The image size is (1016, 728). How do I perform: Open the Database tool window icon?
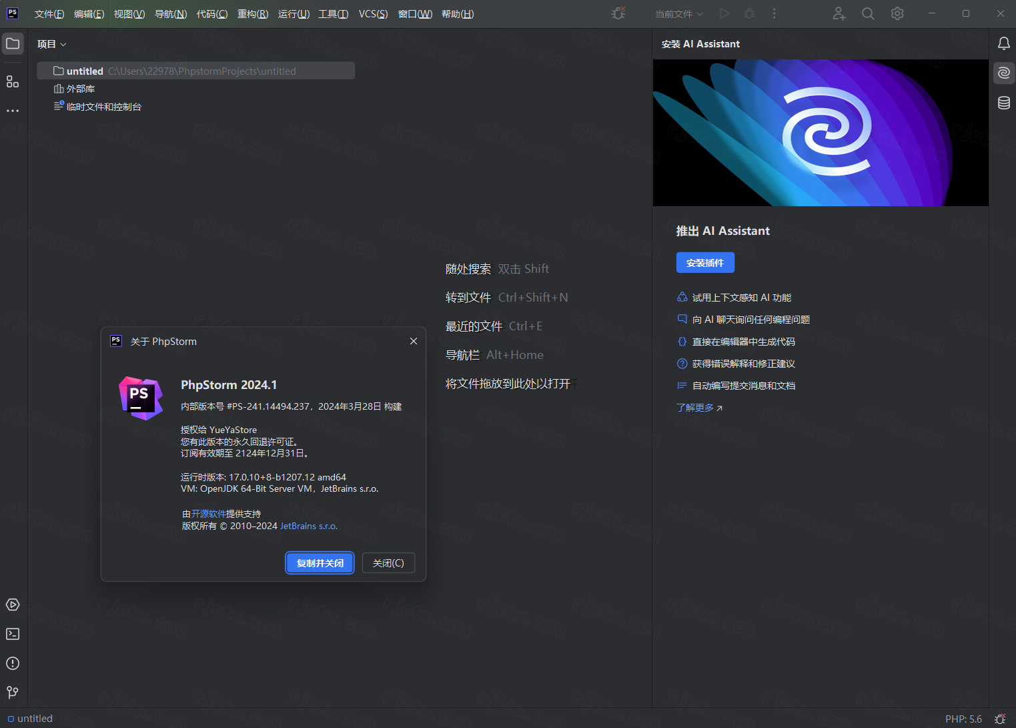pyautogui.click(x=1003, y=103)
